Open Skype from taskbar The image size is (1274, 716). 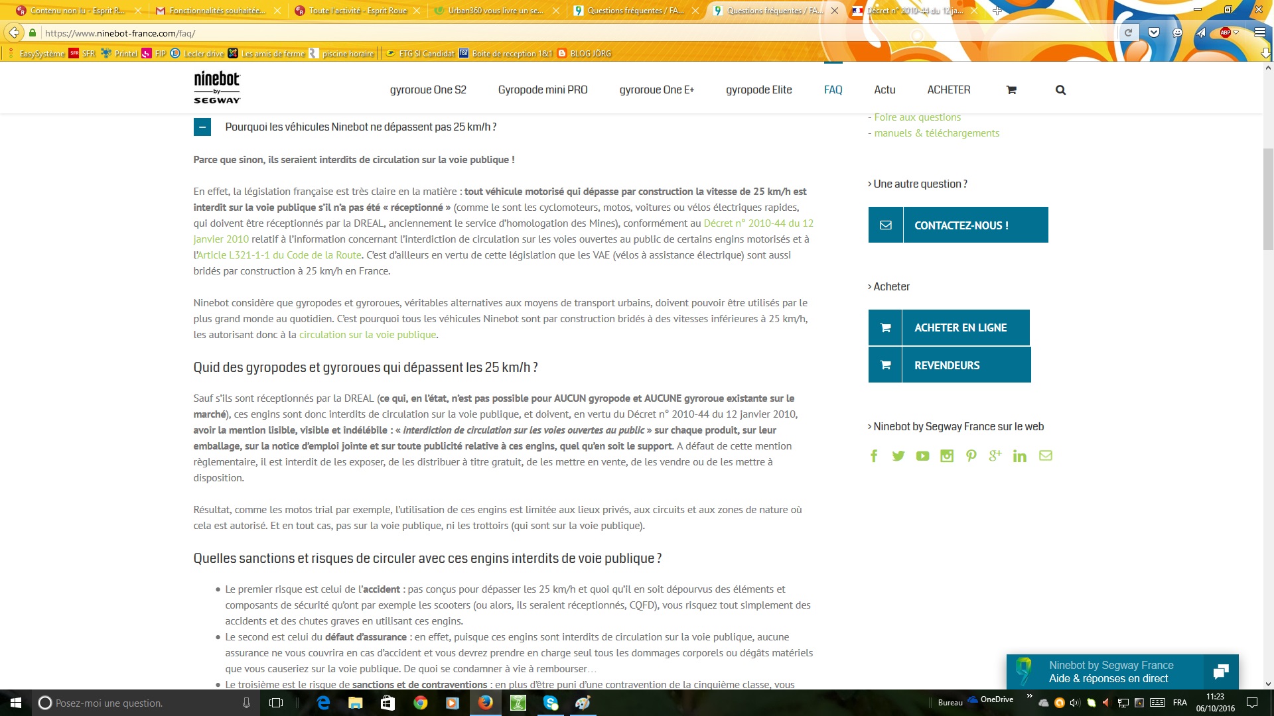click(x=551, y=703)
